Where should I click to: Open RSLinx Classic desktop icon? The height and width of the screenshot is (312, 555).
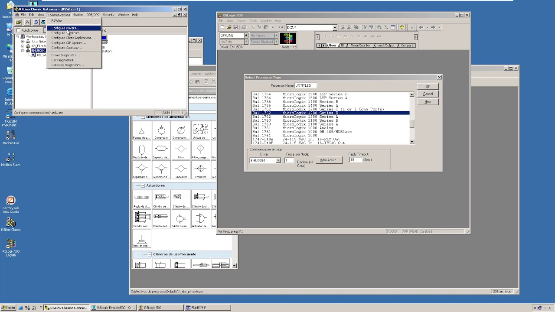point(11,224)
